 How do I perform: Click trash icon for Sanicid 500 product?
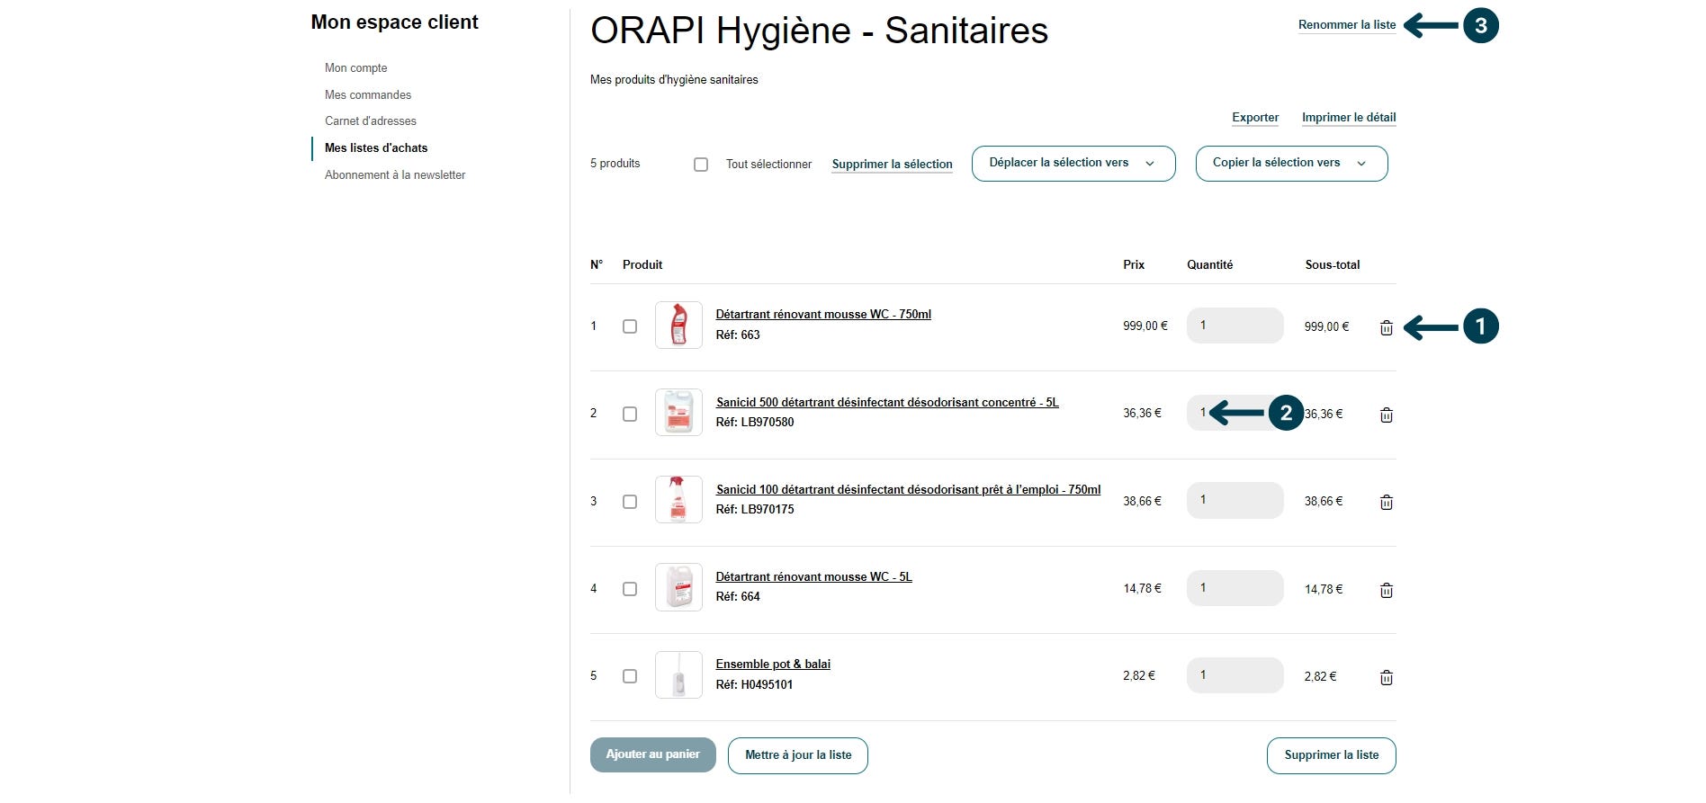[1387, 415]
